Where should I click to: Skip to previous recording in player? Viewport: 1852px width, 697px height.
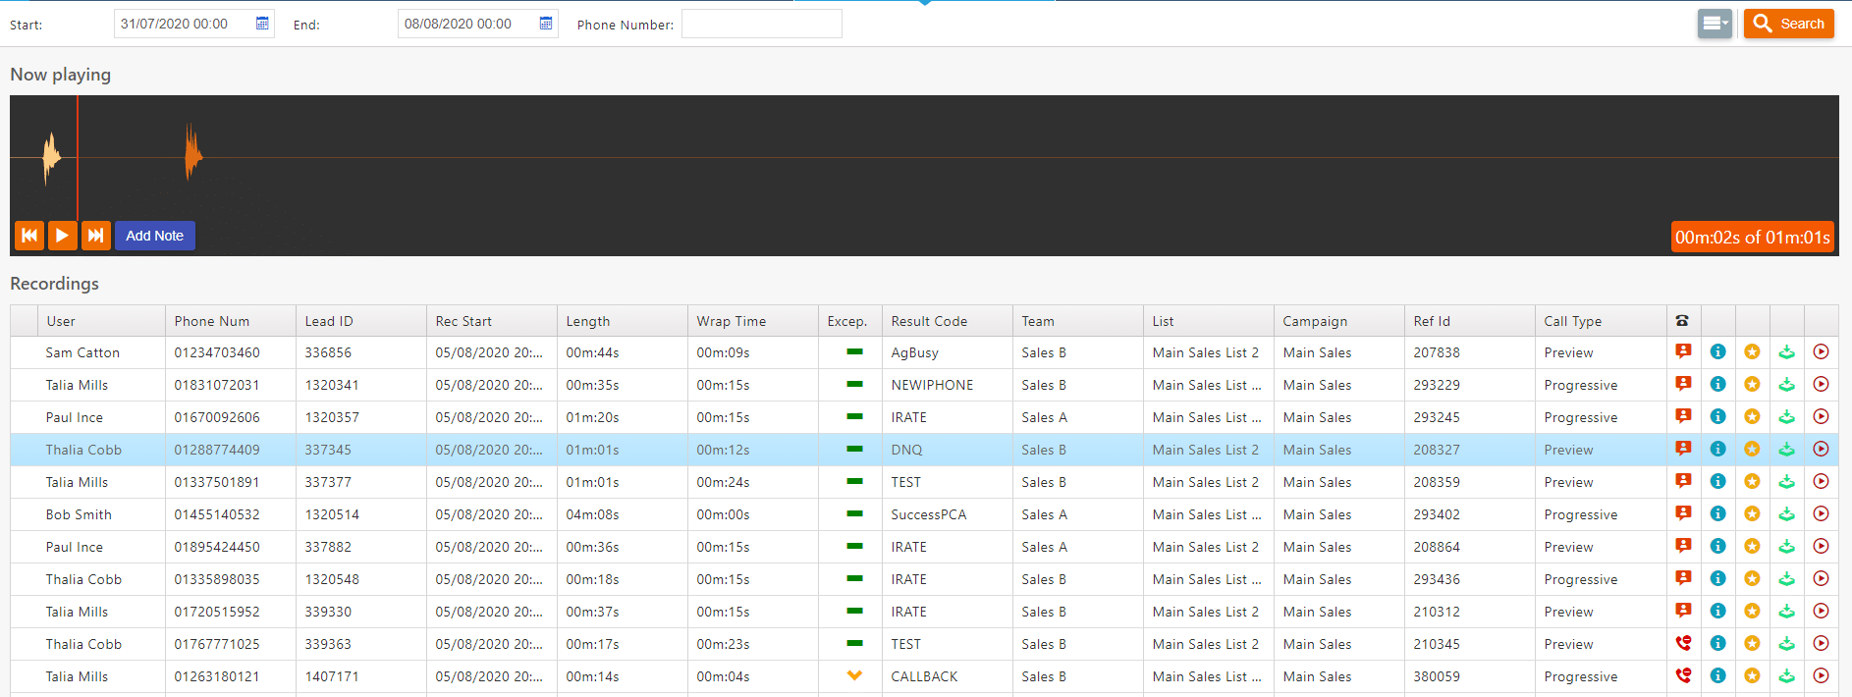pyautogui.click(x=29, y=236)
